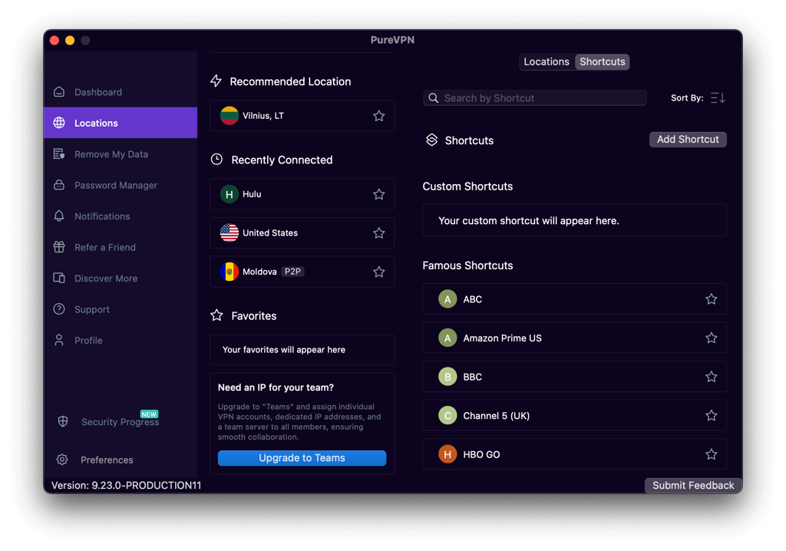Screen dimensions: 786x551
Task: Toggle the BBC favorite star
Action: coord(712,377)
